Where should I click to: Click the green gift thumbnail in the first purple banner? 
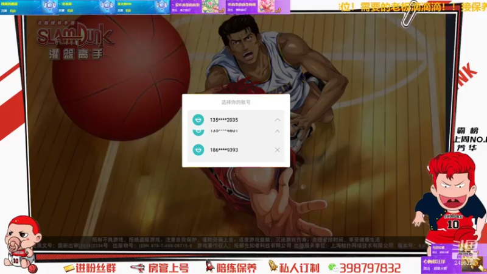point(211,6)
